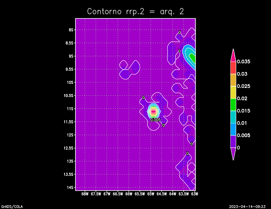The height and width of the screenshot is (209, 271).
Task: Click the '64W' longitude axis label
Action: point(173,194)
